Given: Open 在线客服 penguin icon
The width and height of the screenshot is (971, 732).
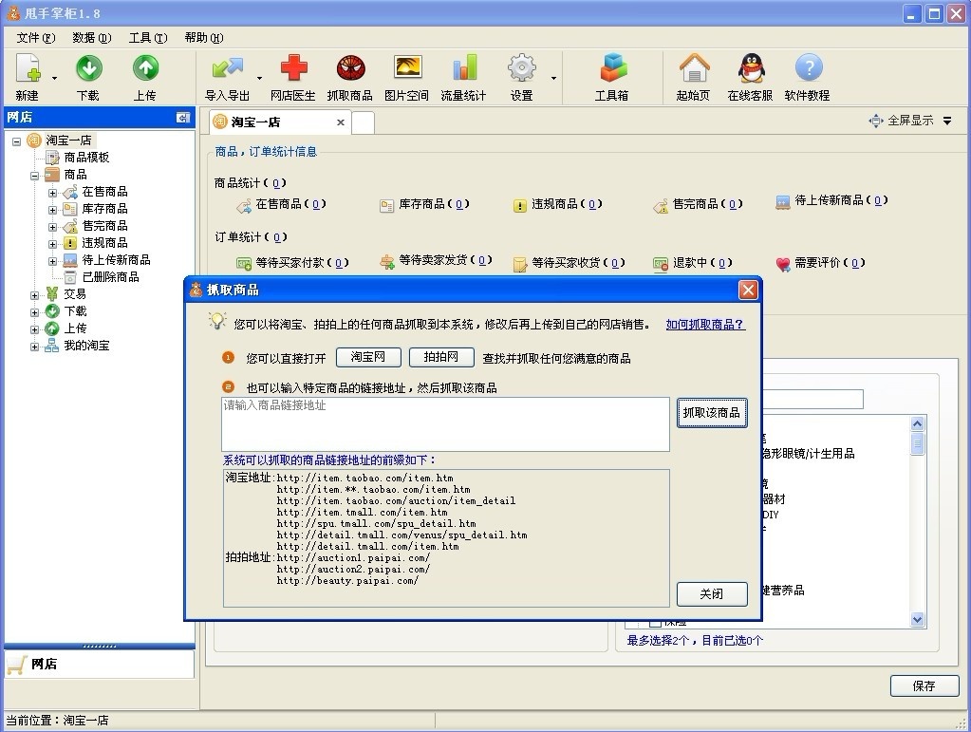Looking at the screenshot, I should click(x=751, y=67).
